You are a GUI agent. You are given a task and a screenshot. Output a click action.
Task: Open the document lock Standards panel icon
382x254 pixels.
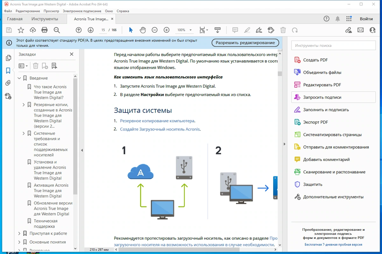8,96
